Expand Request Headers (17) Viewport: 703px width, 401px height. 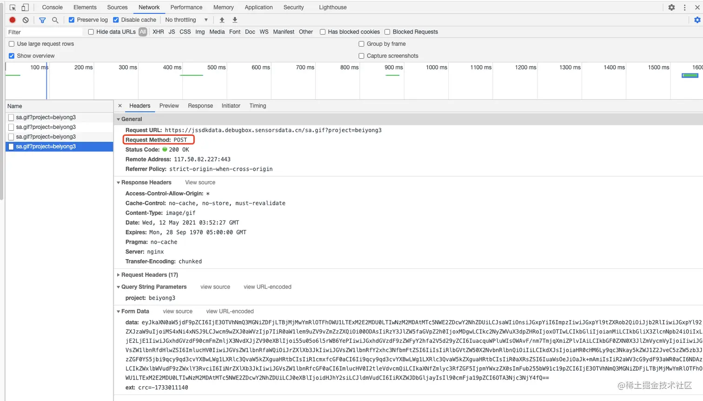(x=119, y=275)
